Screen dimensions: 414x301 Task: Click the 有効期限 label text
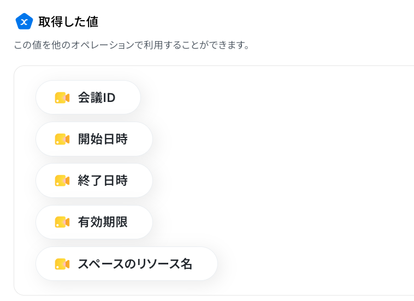tap(103, 222)
